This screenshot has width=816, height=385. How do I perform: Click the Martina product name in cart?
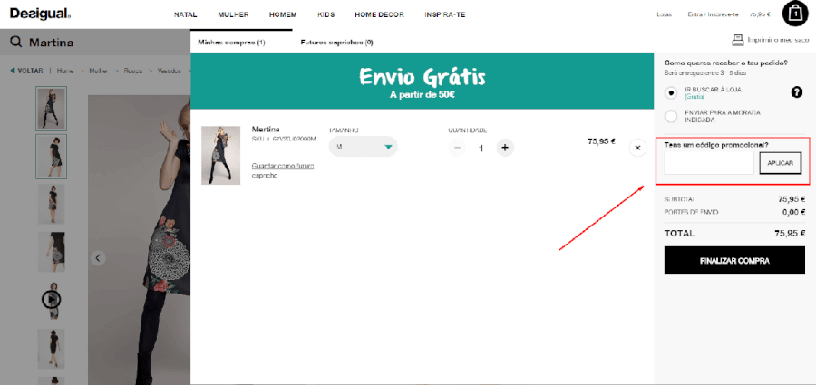click(266, 129)
